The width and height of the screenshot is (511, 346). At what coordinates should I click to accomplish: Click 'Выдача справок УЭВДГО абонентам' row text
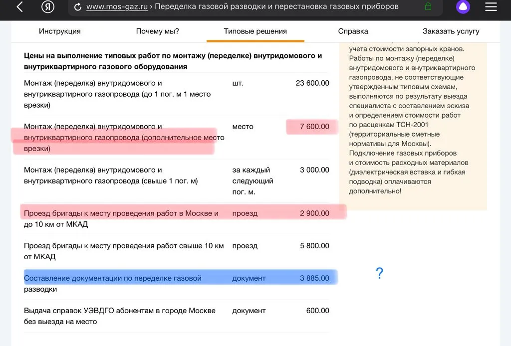tap(120, 316)
